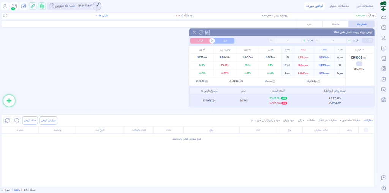
Task: Open the معاملات اختیار top tab
Action: pyautogui.click(x=339, y=6)
